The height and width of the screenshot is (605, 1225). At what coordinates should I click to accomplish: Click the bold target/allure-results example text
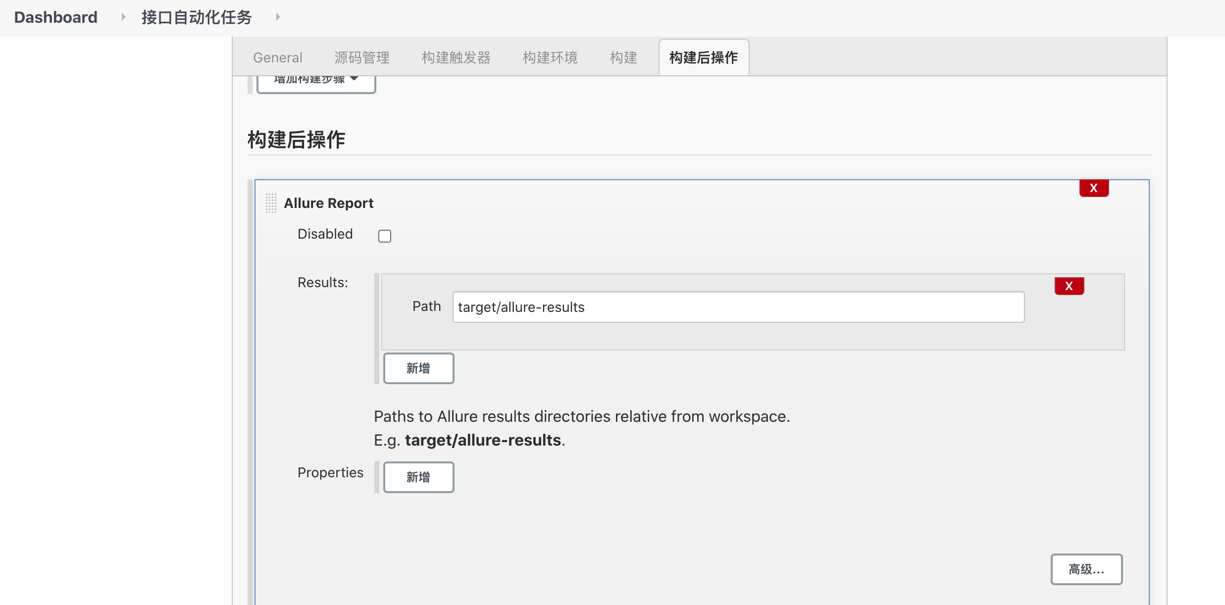click(483, 440)
